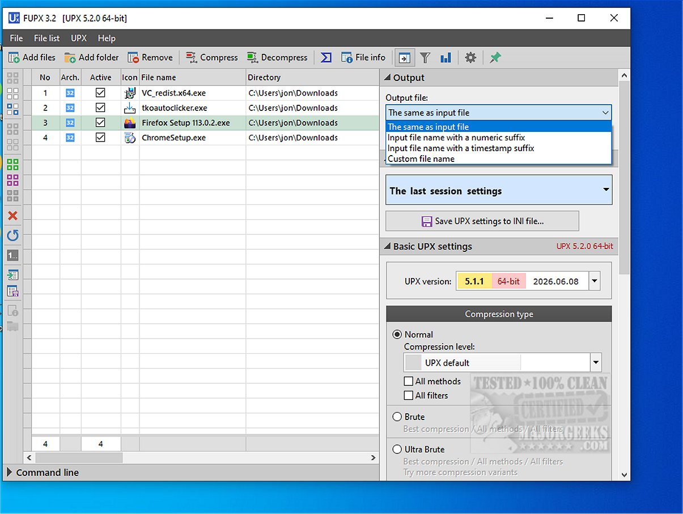This screenshot has height=514, width=683.
Task: Click the list save icon with purple disk
Action: [12, 291]
